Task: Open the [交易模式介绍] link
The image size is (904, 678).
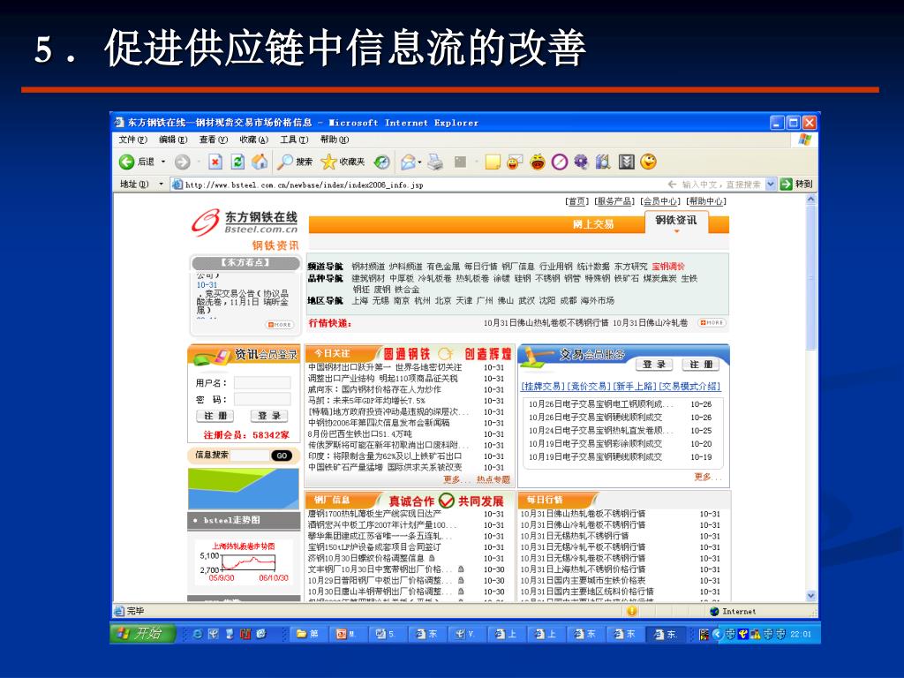Action: point(689,387)
